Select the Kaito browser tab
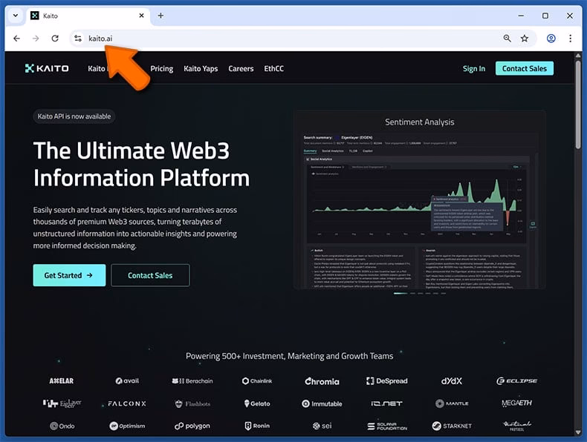 click(x=87, y=16)
